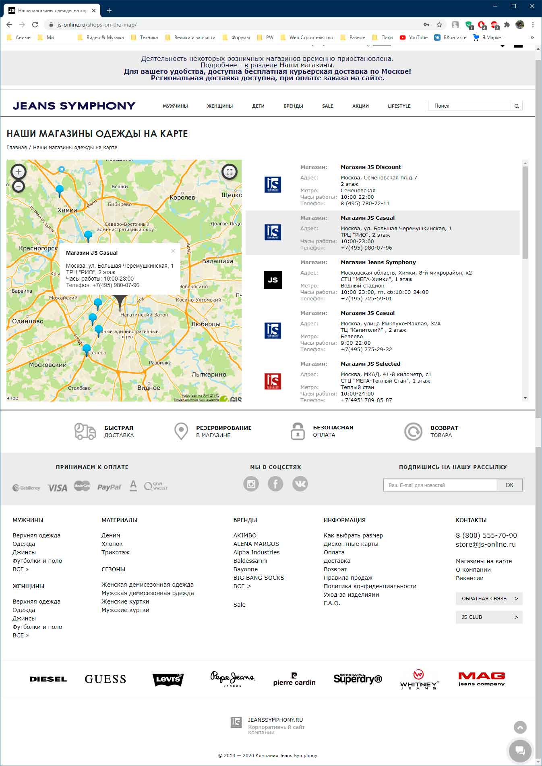Open the Instagram social icon
The width and height of the screenshot is (542, 766).
(251, 484)
